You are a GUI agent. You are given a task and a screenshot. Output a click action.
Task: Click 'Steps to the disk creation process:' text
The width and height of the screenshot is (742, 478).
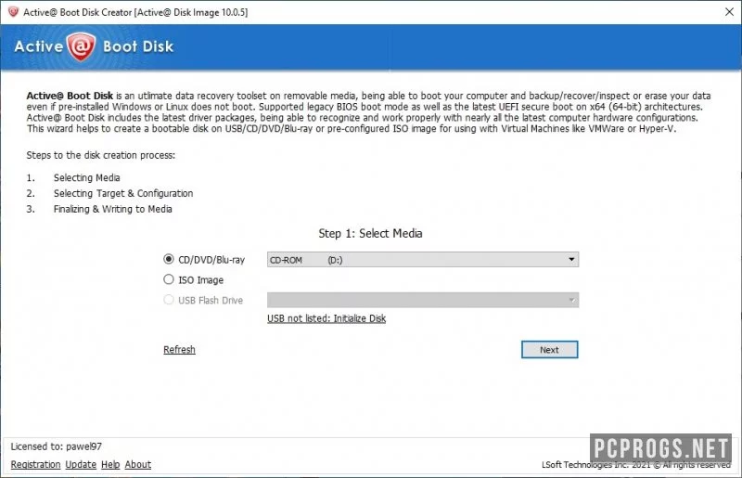(x=101, y=155)
